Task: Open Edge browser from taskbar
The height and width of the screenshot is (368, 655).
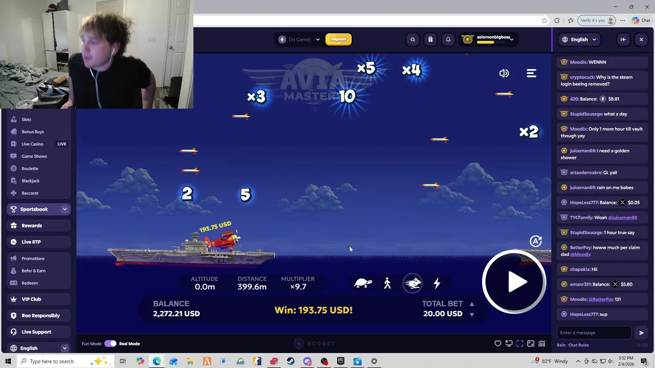Action: tap(157, 361)
